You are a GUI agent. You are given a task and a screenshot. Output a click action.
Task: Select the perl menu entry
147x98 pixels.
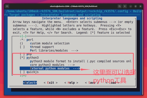click(x=30, y=40)
